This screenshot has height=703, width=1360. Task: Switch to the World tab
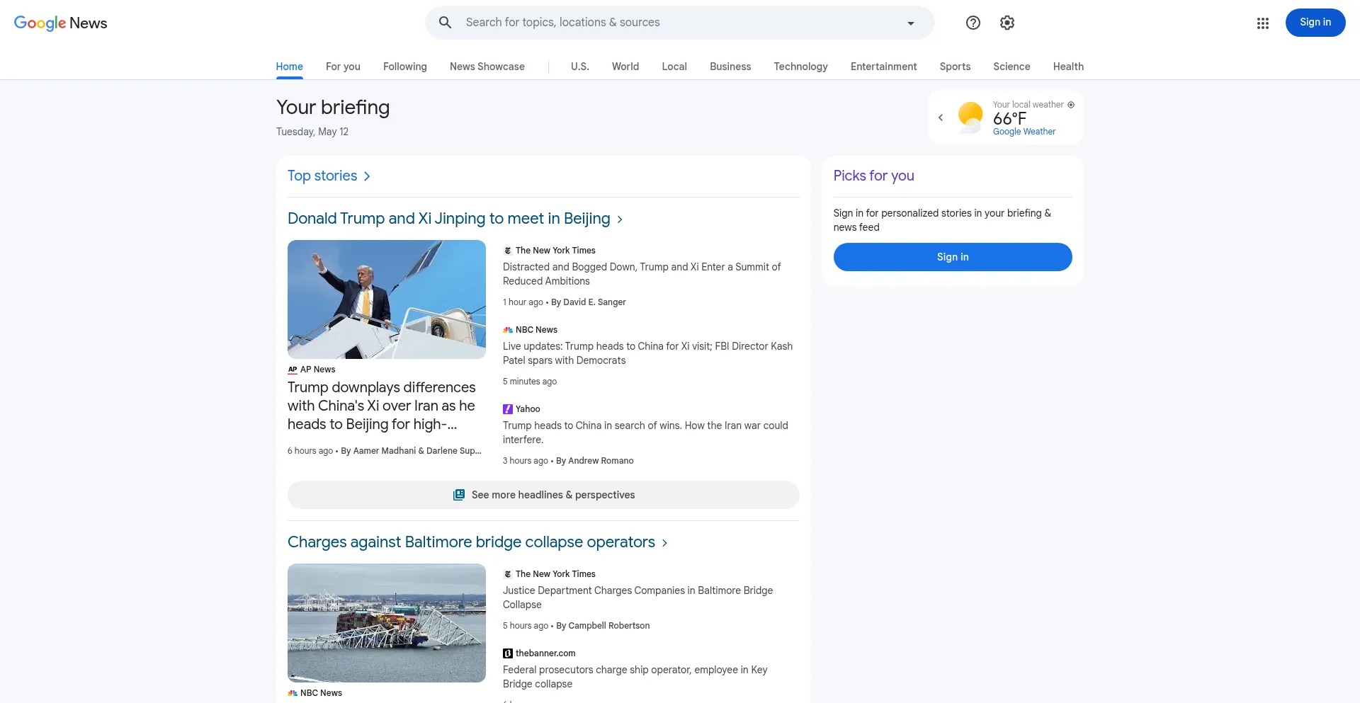point(625,67)
